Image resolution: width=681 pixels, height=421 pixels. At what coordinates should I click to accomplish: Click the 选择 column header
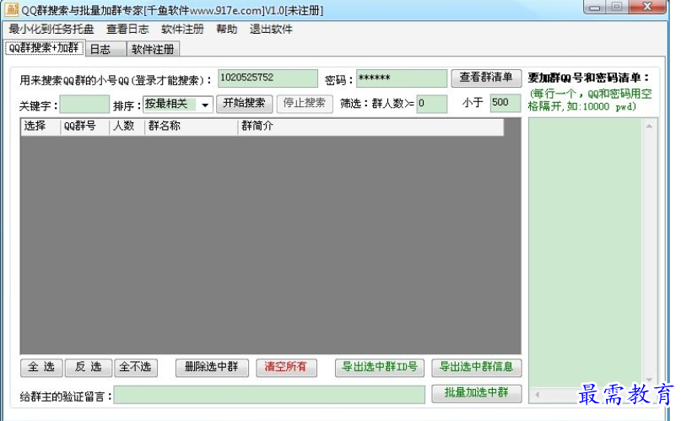click(x=40, y=127)
